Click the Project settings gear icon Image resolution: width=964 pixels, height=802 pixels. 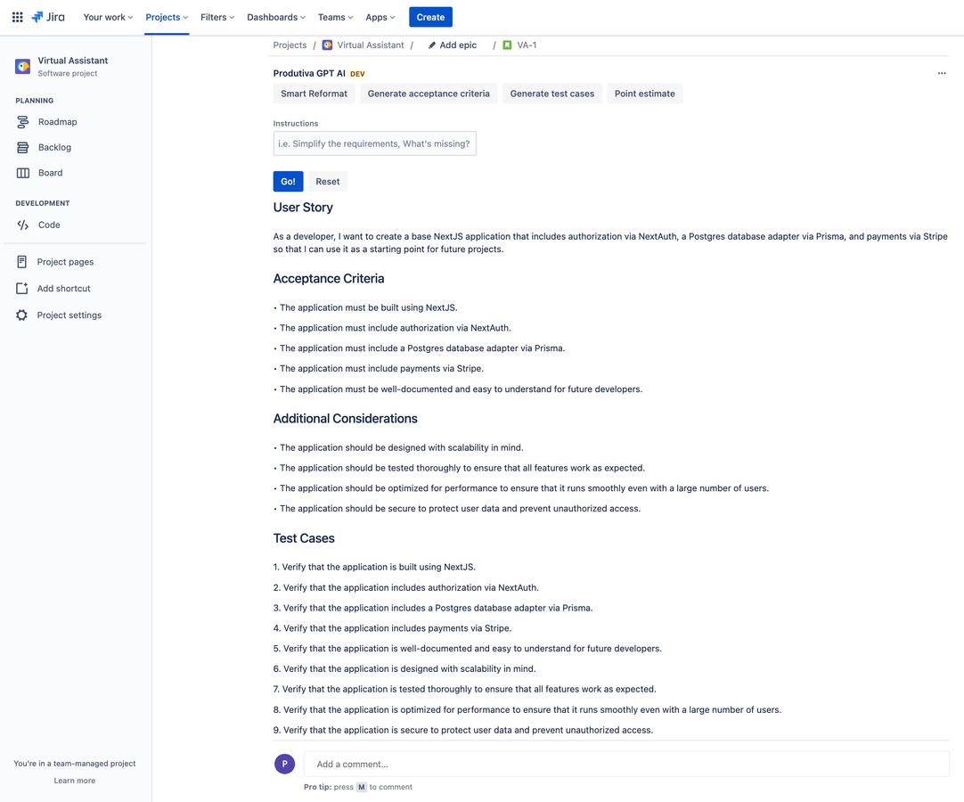21,315
